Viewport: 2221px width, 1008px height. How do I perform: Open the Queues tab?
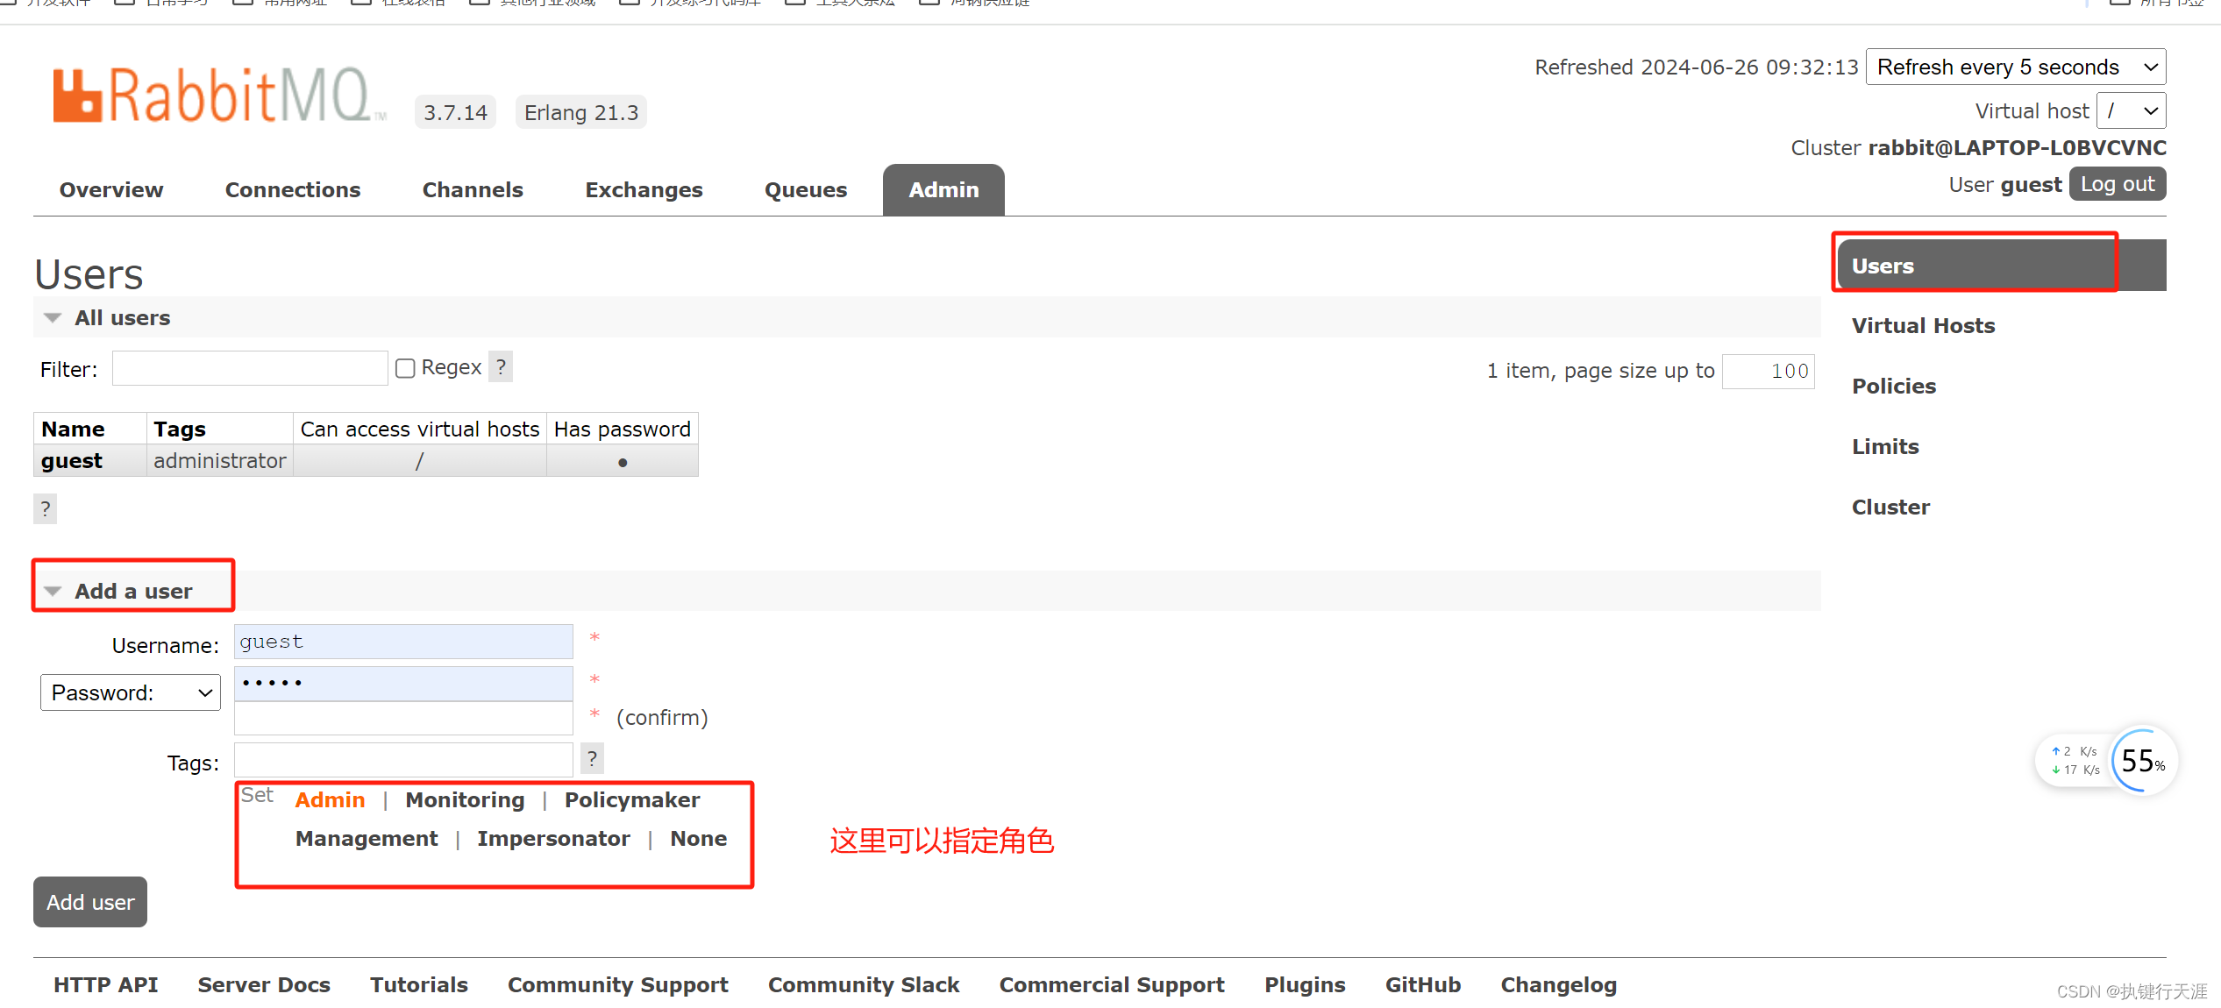806,190
